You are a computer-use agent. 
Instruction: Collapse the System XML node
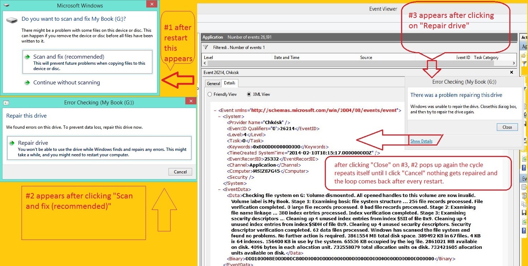coord(219,117)
